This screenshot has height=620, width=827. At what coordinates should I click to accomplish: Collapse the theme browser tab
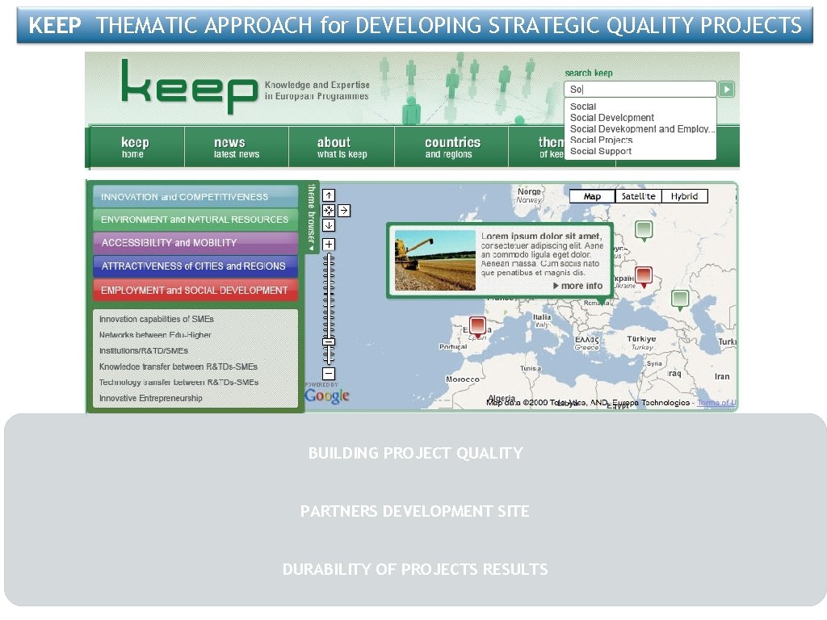coord(311,217)
